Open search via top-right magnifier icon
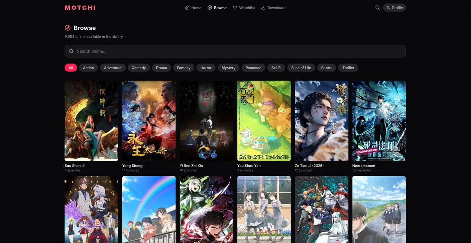Viewport: 471px width, 243px height. pyautogui.click(x=378, y=7)
